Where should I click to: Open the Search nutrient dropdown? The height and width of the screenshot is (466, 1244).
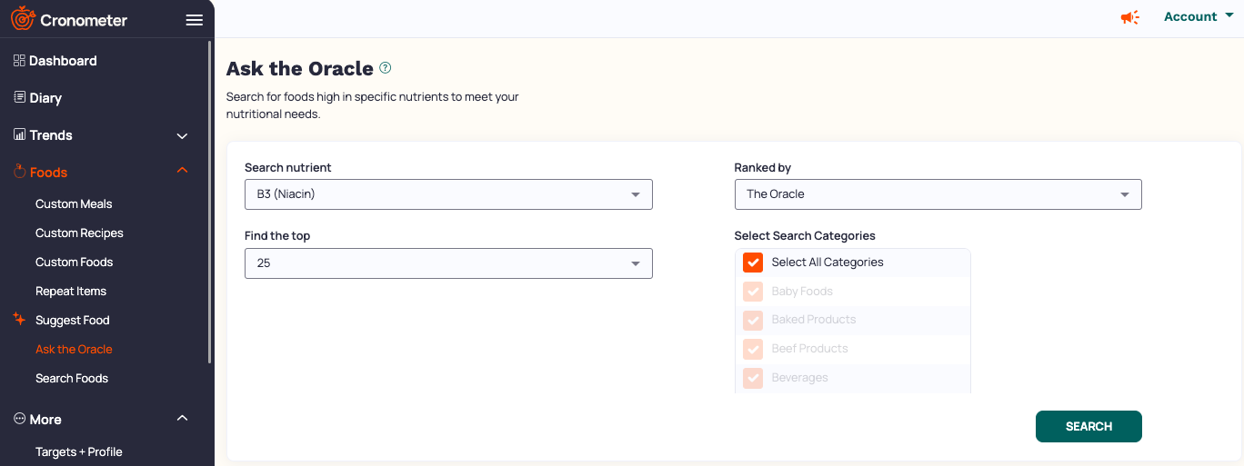pos(448,194)
